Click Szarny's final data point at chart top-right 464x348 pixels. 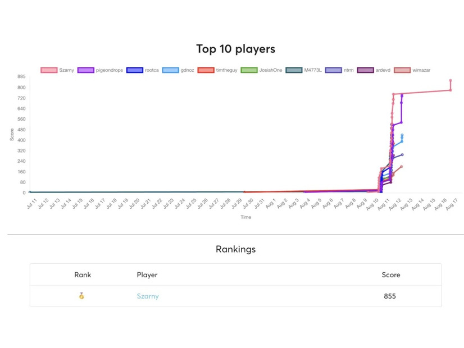coord(451,80)
